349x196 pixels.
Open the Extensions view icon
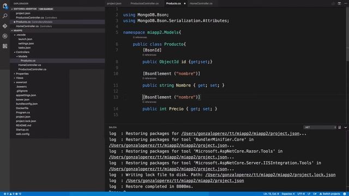tap(5, 46)
